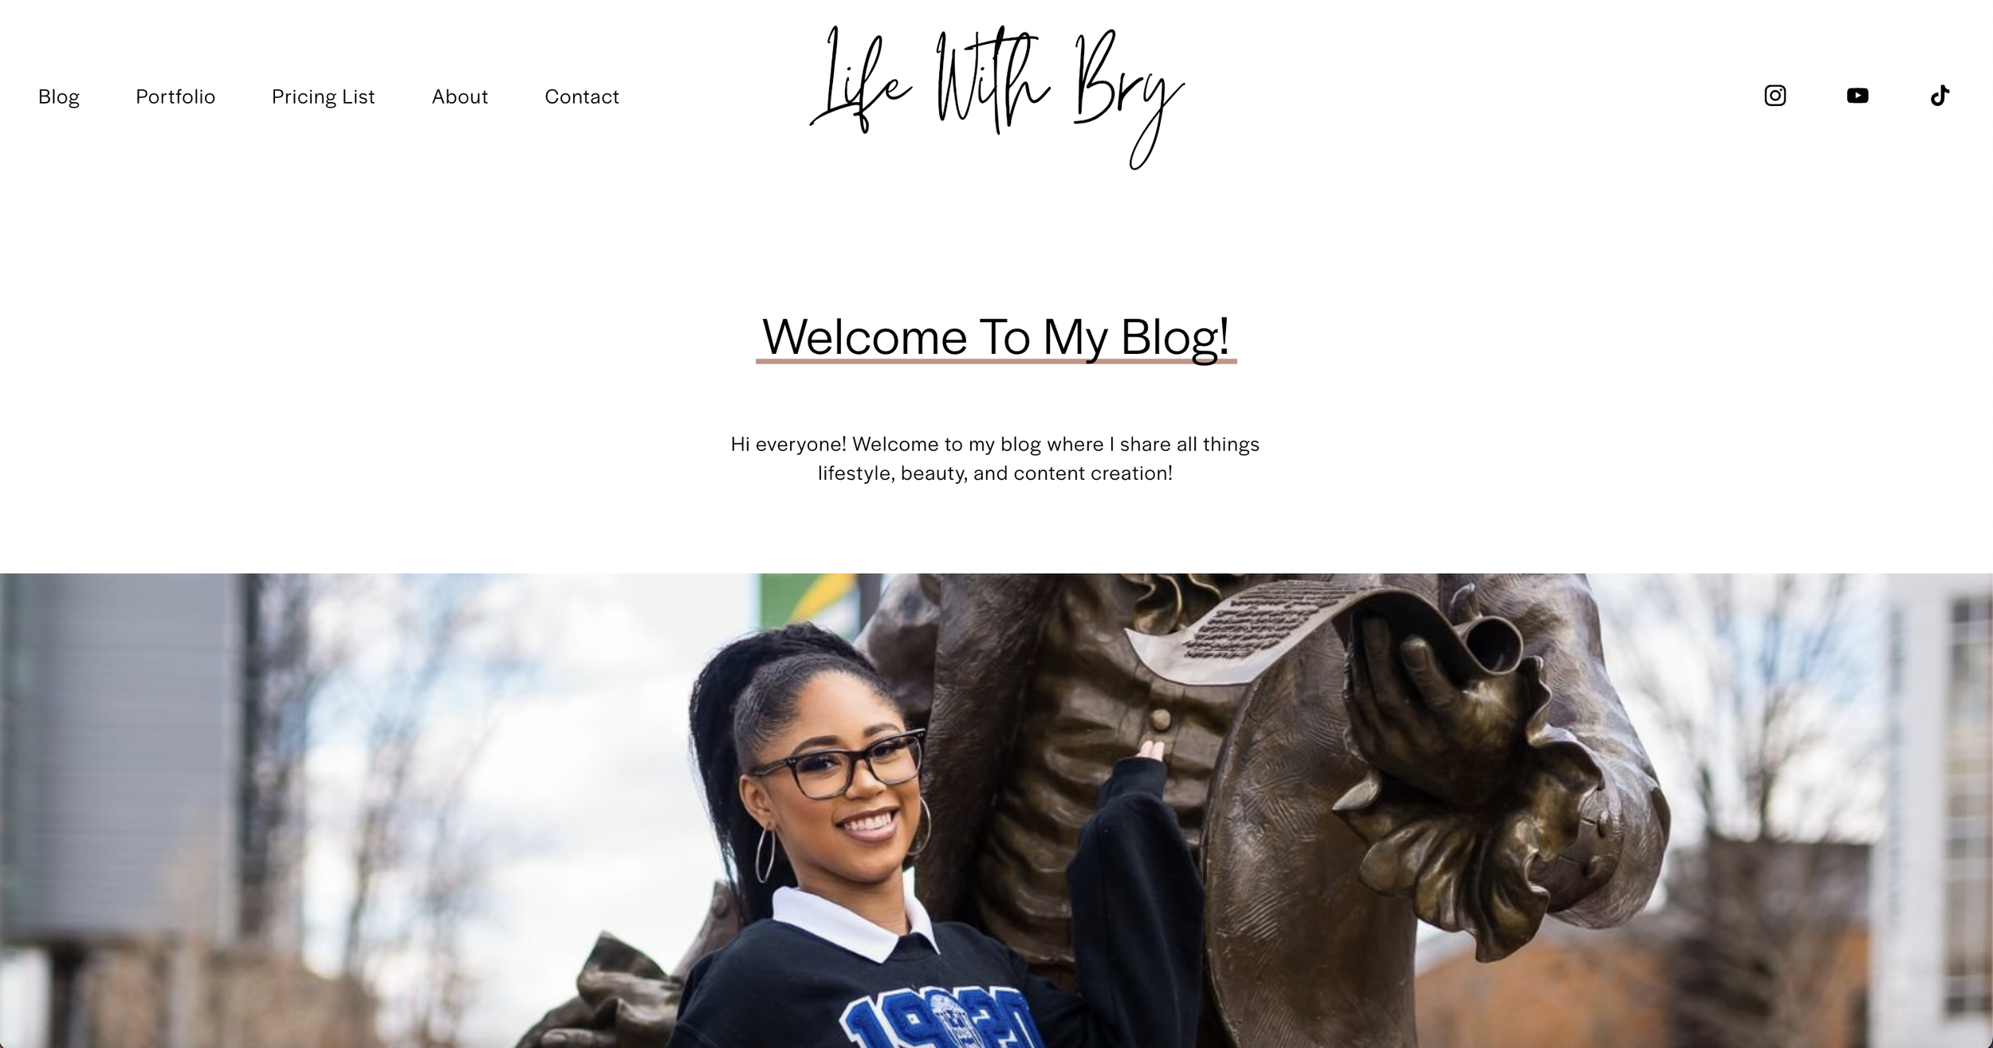Open the YouTube channel icon
Image resolution: width=1993 pixels, height=1048 pixels.
tap(1857, 96)
